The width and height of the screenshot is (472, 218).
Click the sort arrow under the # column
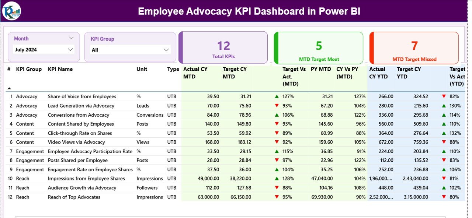coord(8,87)
